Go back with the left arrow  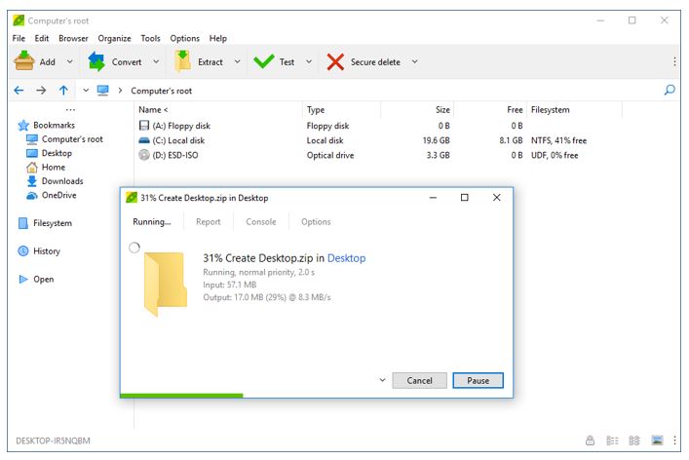pyautogui.click(x=19, y=91)
